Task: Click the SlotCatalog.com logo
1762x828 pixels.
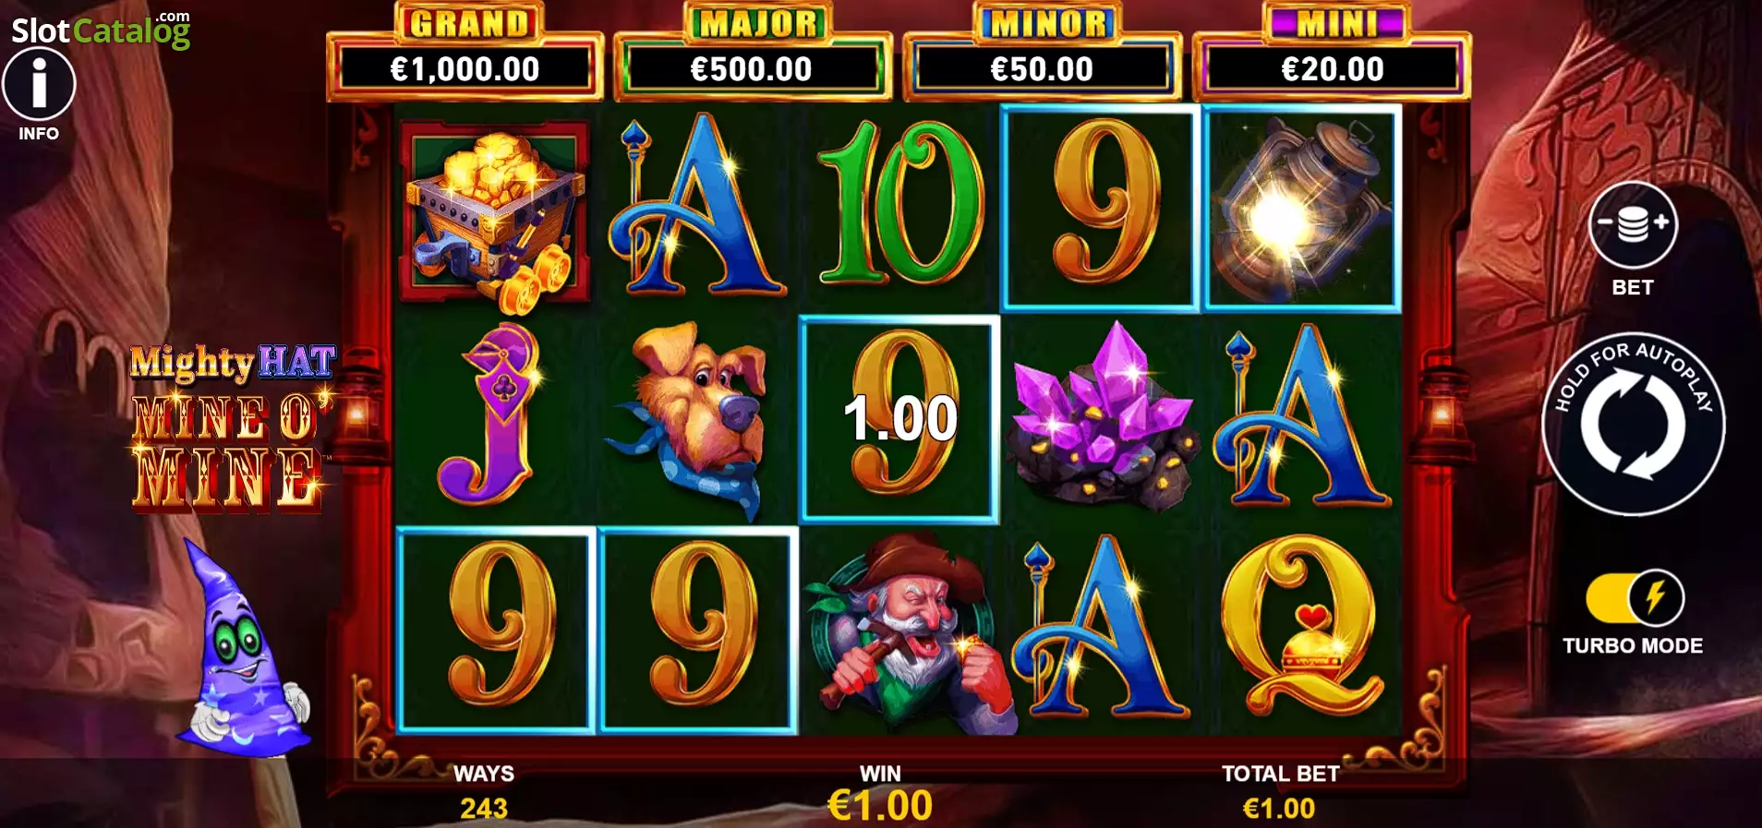Action: pos(101,30)
